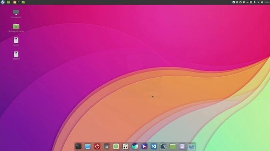Select the lower of the two white file icons on the desktop

tap(16, 54)
